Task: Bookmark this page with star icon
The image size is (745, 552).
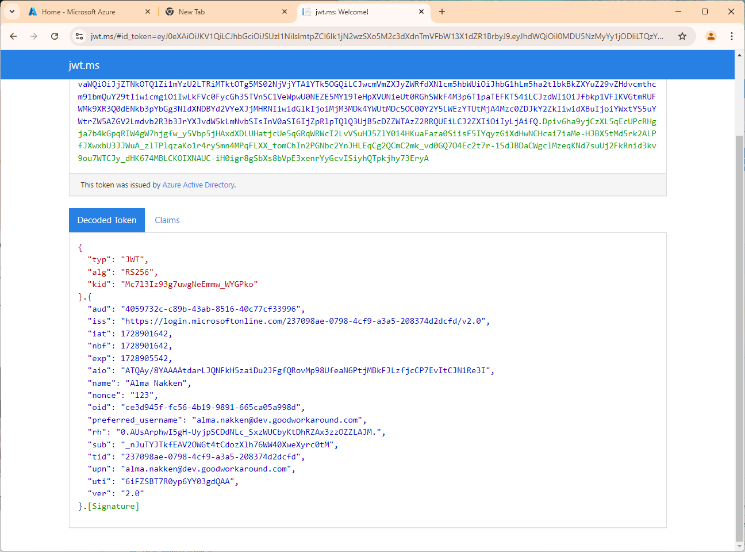Action: (682, 36)
